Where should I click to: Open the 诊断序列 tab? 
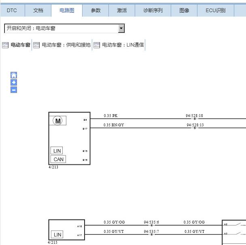[153, 11]
